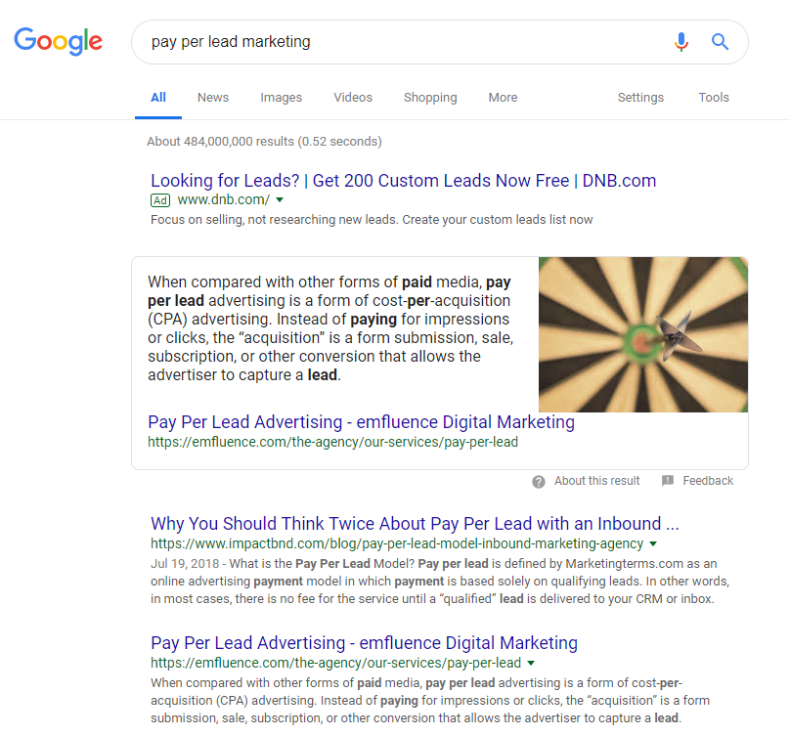
Task: Open 'Why You Should Think Twice About Pay Per Lead' result
Action: pyautogui.click(x=415, y=524)
